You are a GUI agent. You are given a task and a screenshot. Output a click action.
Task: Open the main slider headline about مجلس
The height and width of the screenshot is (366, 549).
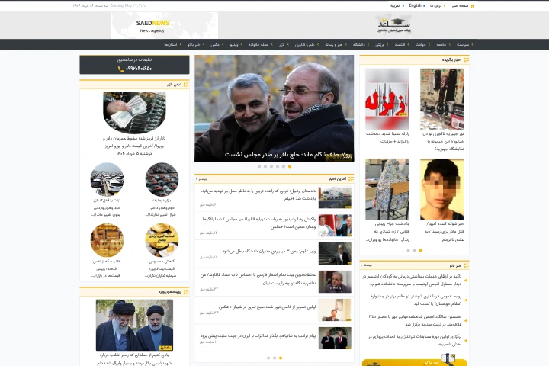click(288, 155)
